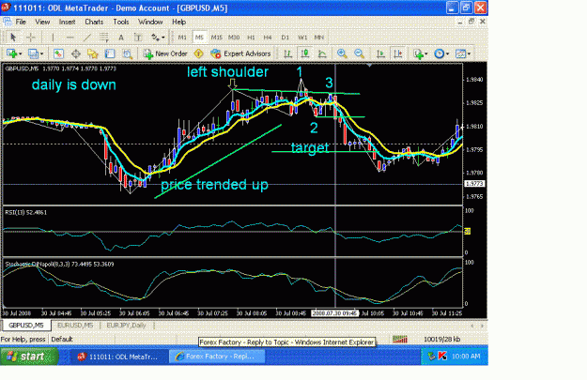Switch to MN timeframe
587x380 pixels.
tap(319, 38)
